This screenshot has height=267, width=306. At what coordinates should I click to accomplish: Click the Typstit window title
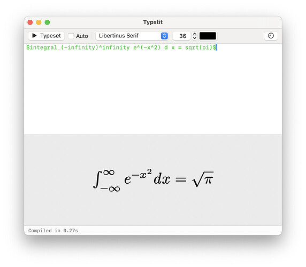click(x=153, y=22)
